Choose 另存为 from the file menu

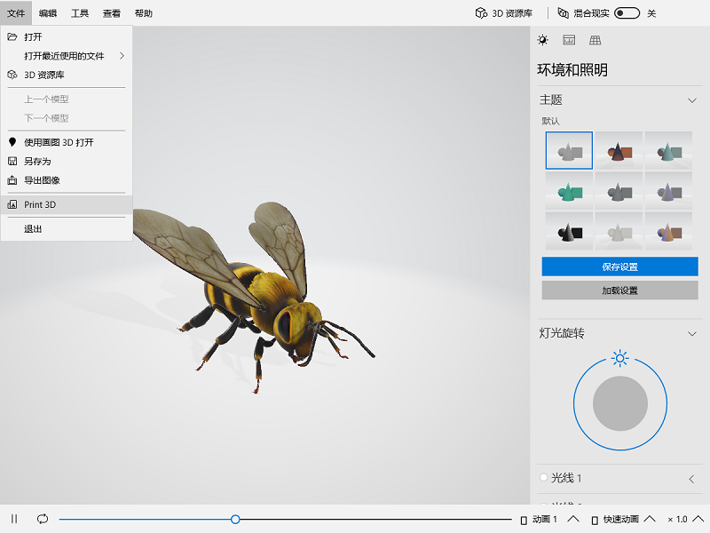pyautogui.click(x=67, y=162)
